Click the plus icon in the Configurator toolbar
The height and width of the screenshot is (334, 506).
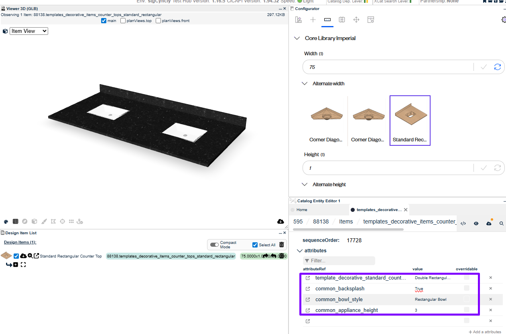[x=313, y=20]
